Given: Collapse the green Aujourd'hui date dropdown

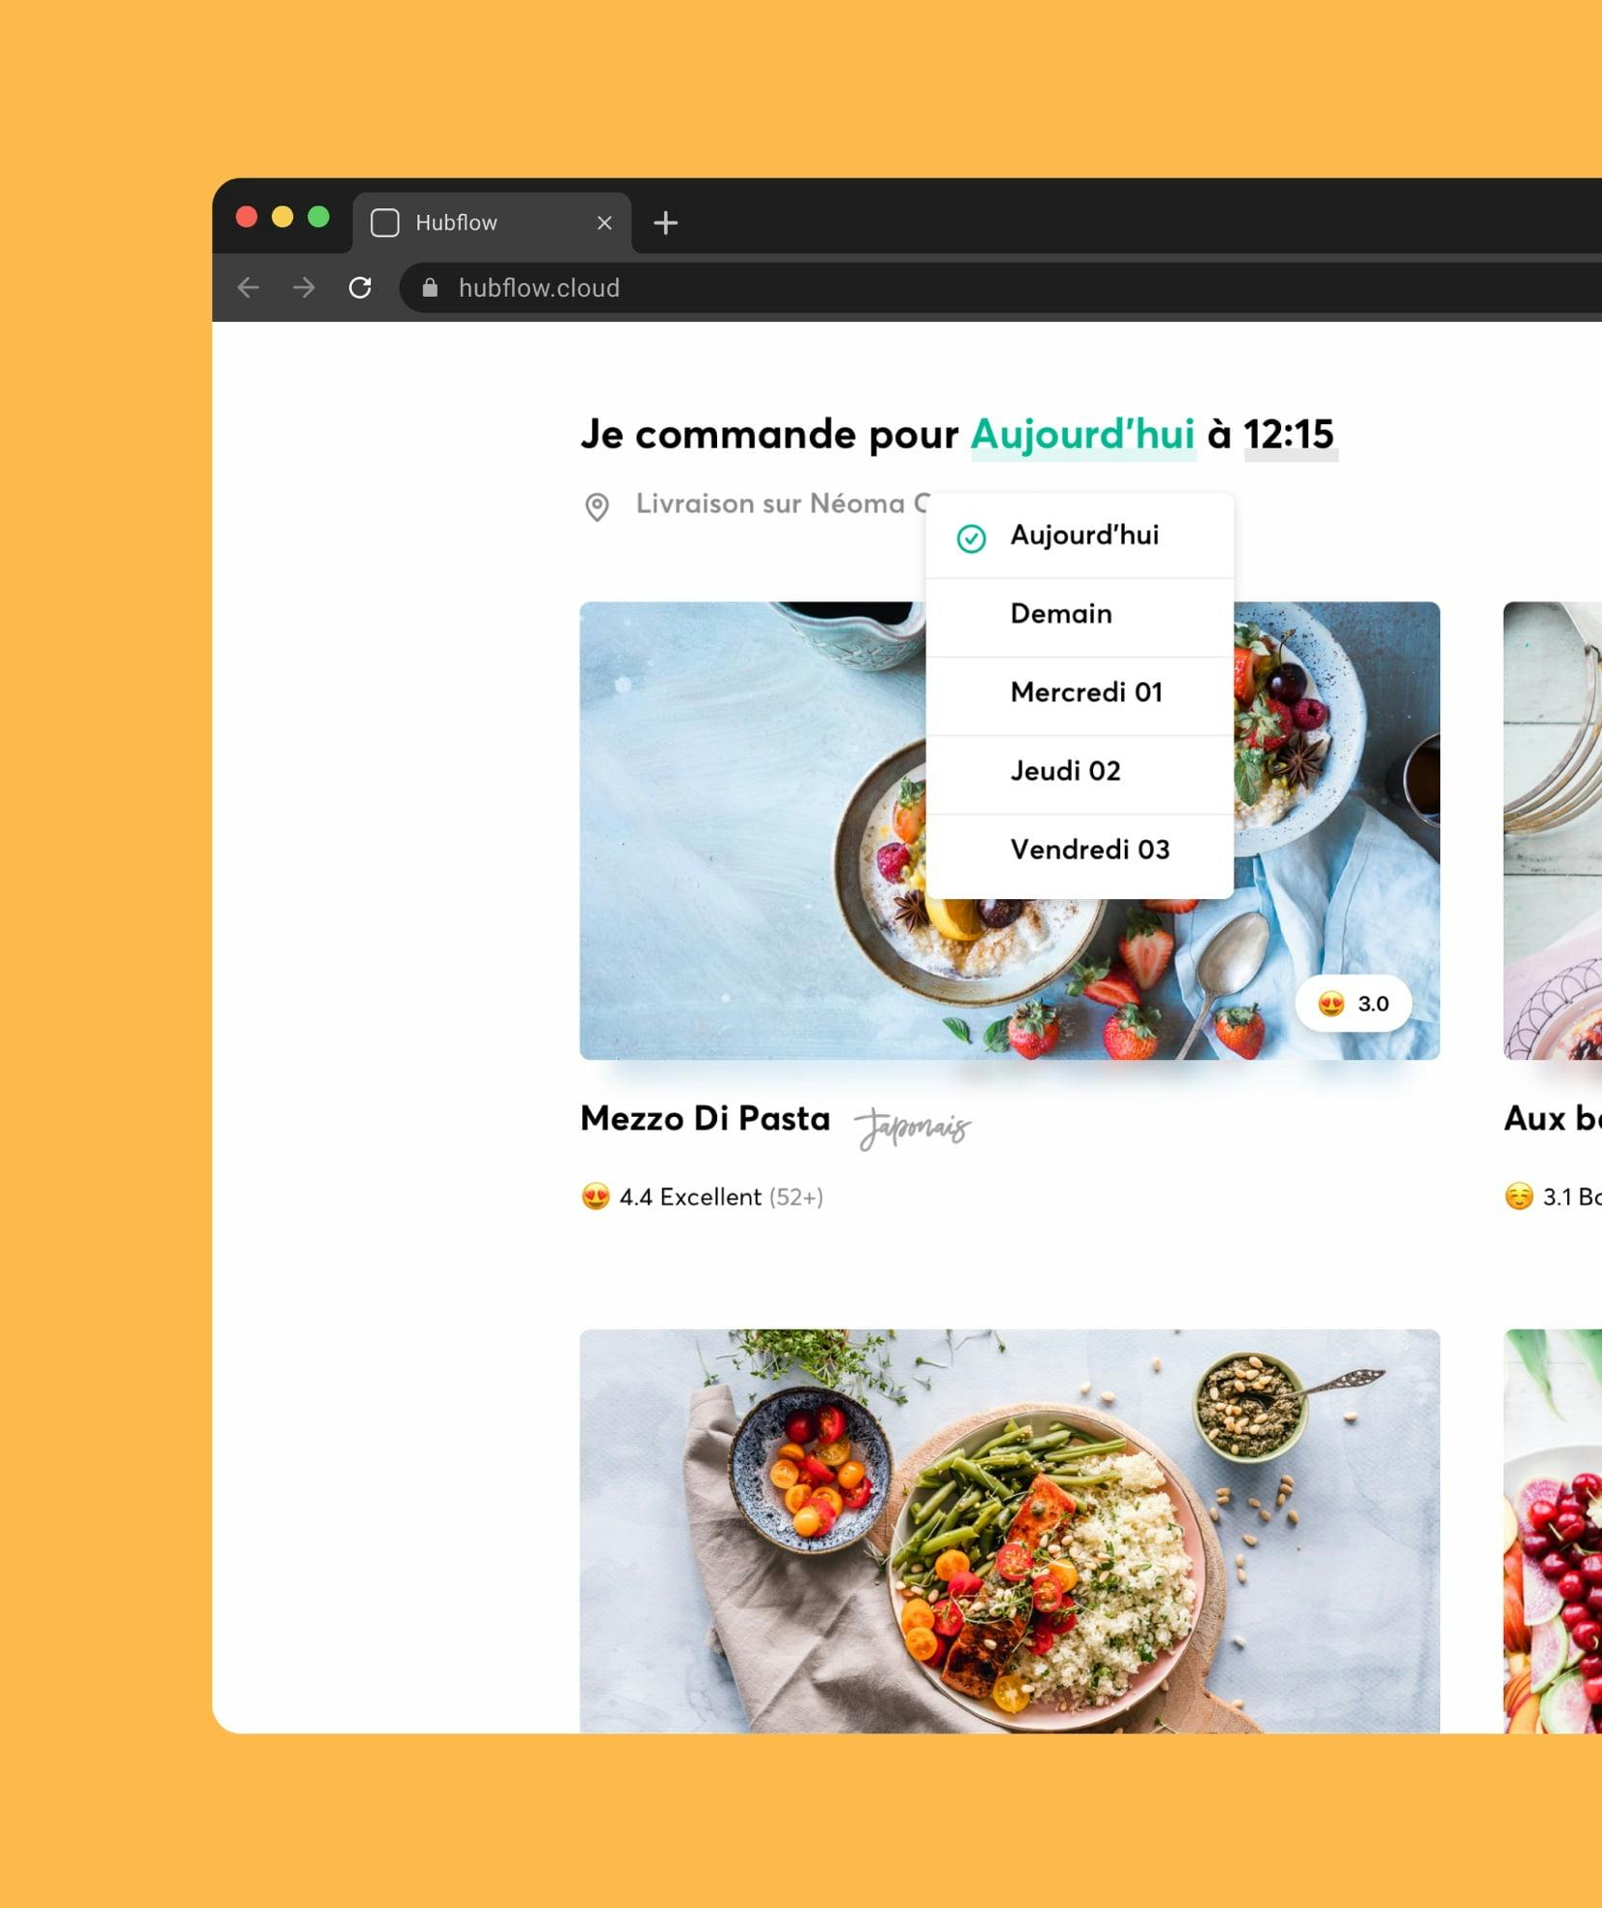Looking at the screenshot, I should tap(1083, 436).
